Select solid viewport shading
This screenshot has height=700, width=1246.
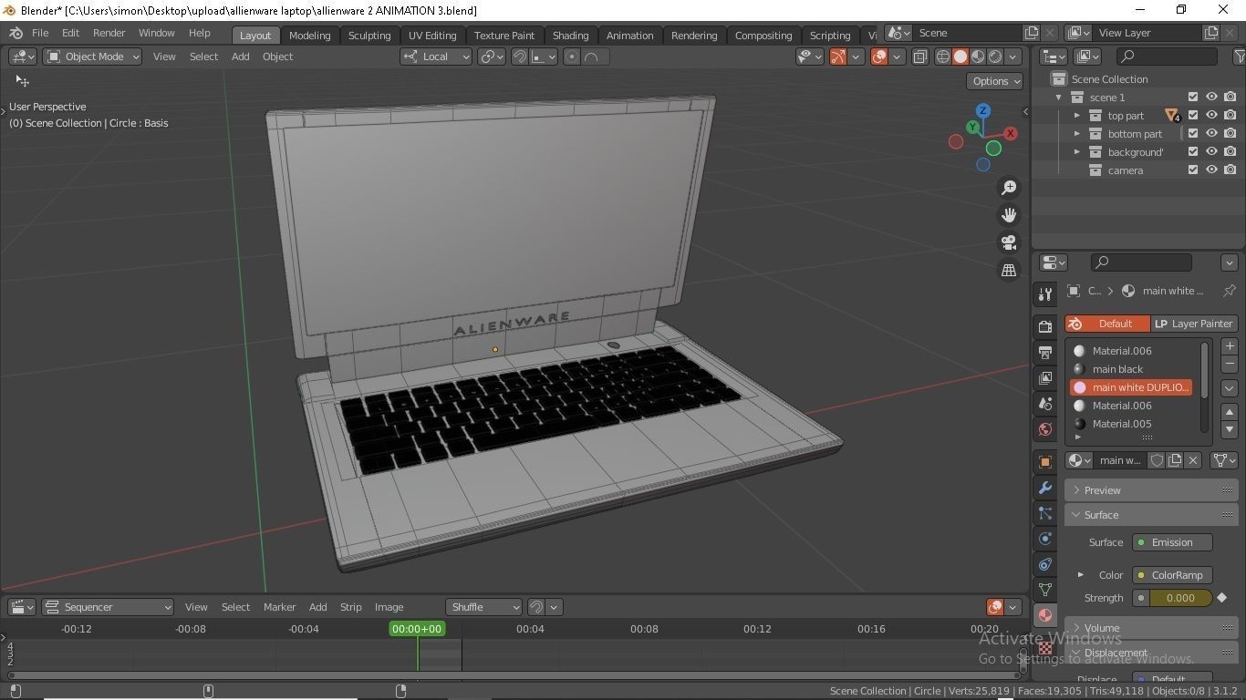tap(960, 57)
